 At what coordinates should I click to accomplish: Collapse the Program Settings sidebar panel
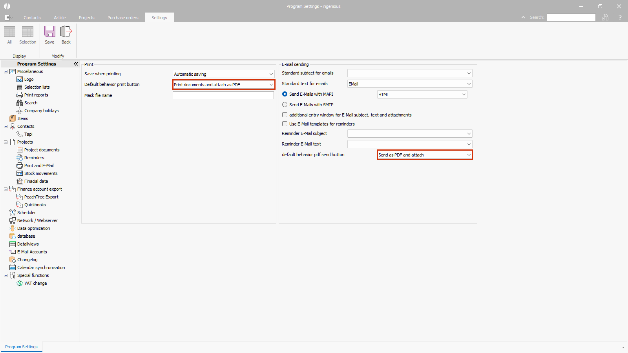(76, 64)
